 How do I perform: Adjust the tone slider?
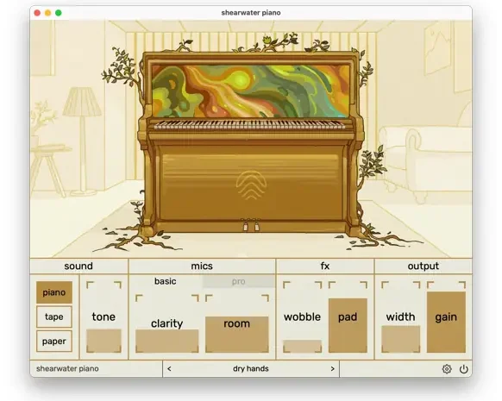tap(104, 317)
